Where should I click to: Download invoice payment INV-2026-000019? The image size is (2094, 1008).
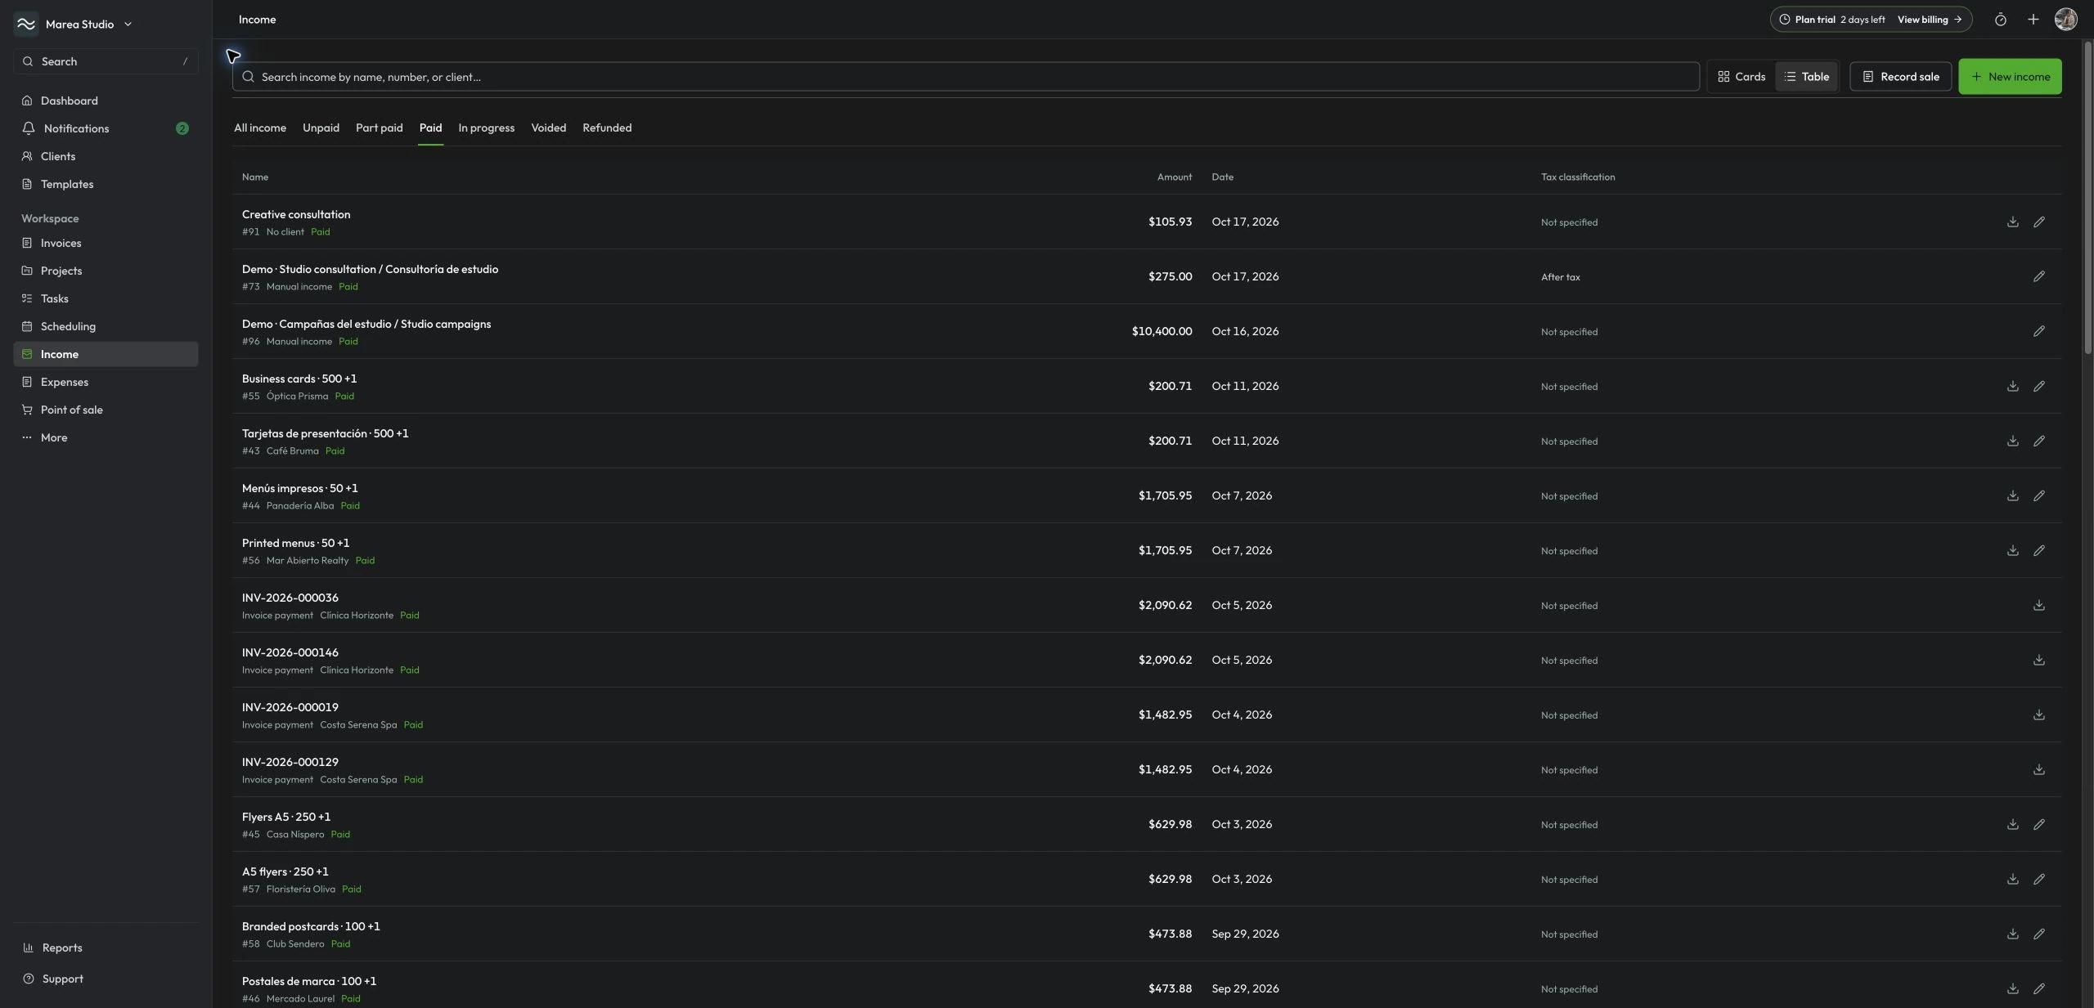tap(2038, 715)
